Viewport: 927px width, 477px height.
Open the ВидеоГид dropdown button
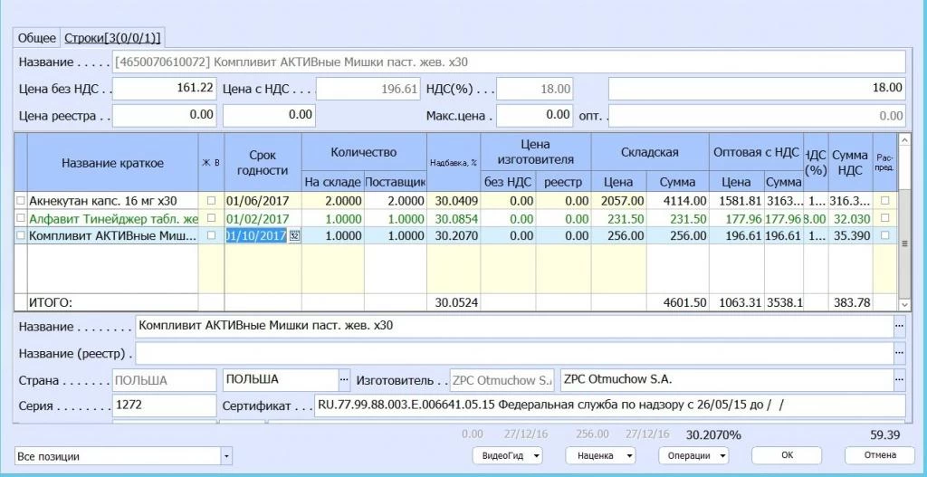(507, 455)
